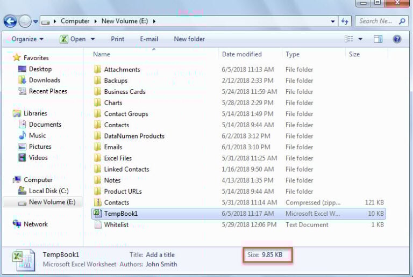Click the Refresh button
This screenshot has width=413, height=277.
[345, 21]
